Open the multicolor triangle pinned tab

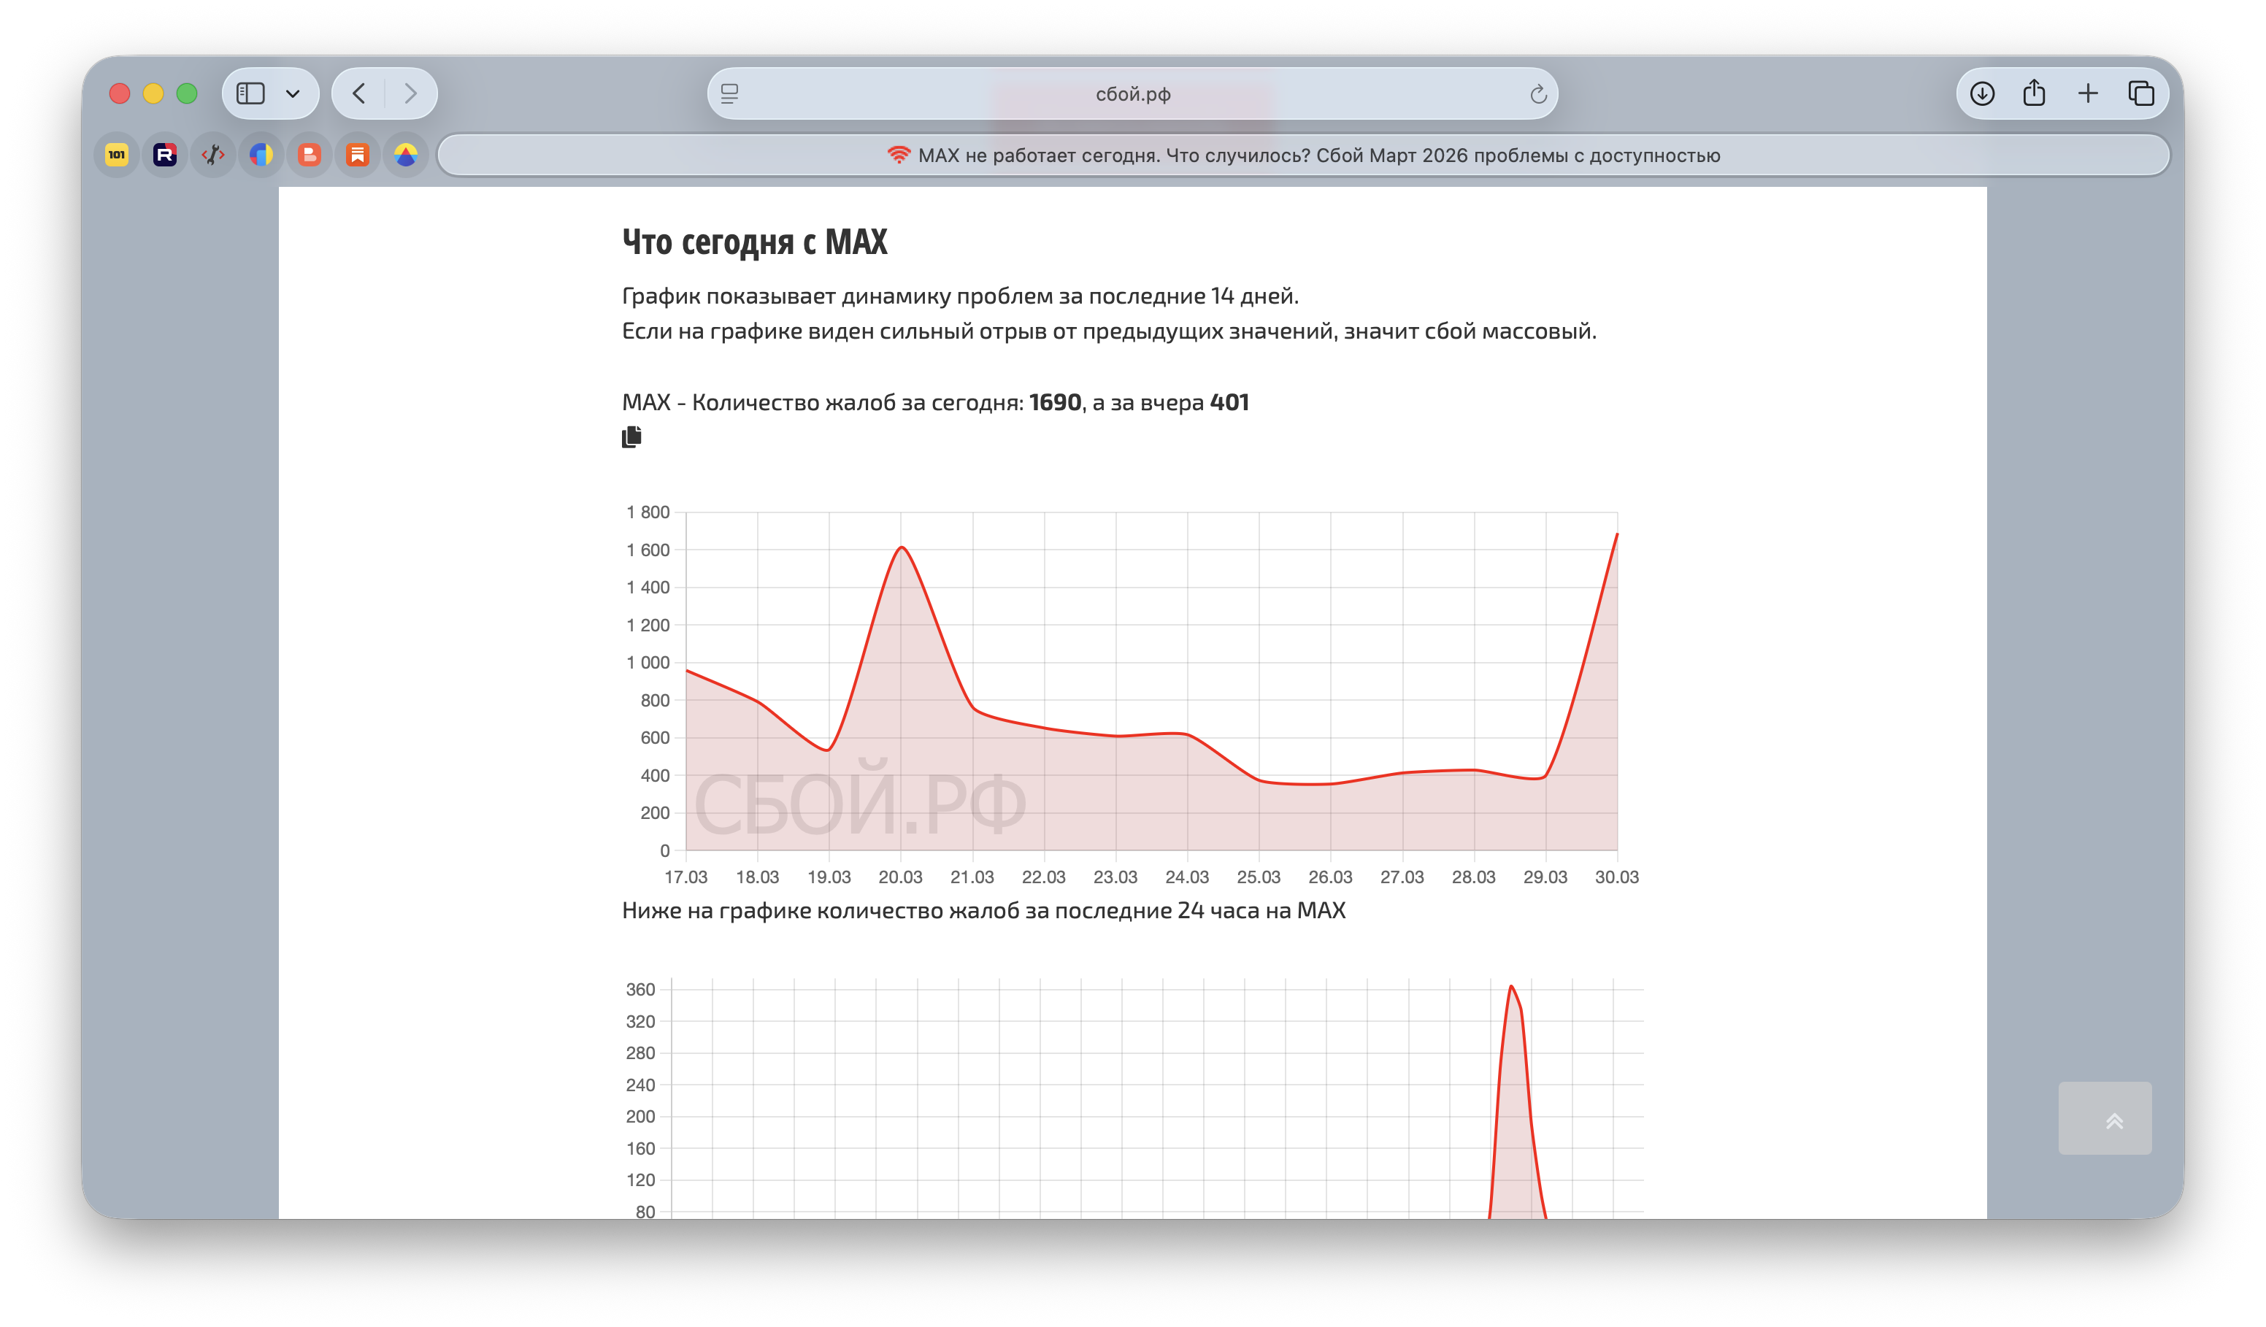pos(406,155)
